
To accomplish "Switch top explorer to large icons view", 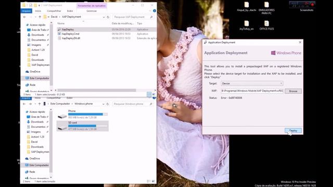I will coord(153,94).
